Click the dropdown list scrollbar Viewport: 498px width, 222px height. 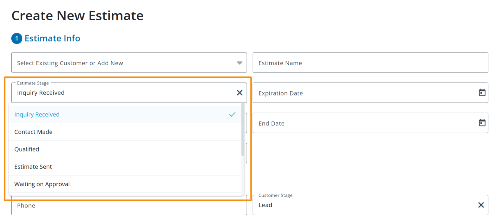point(243,130)
